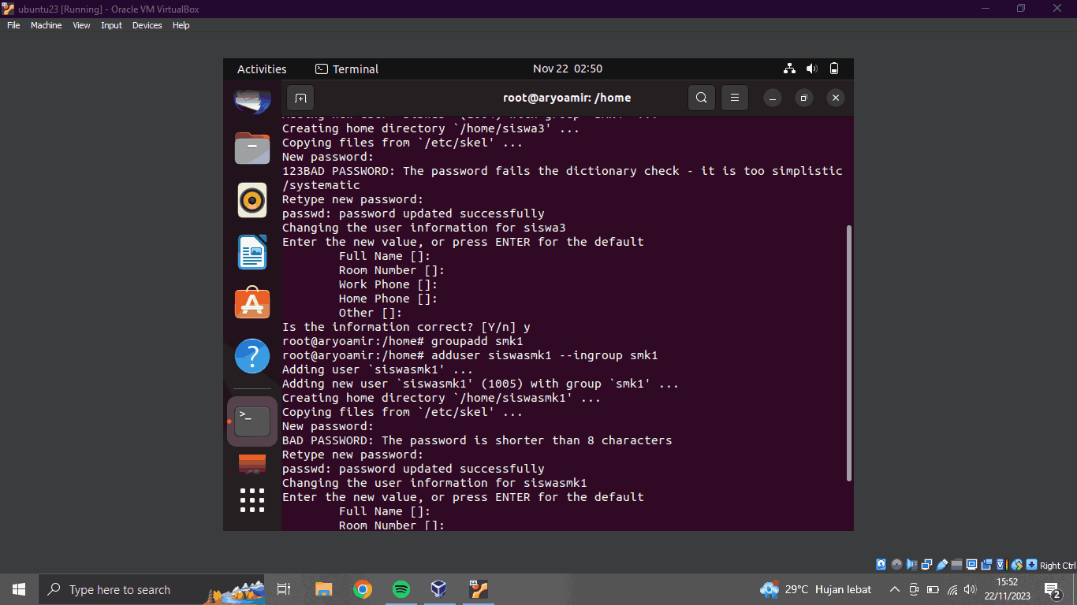Launch LibreOffice Writer from the dock

[252, 252]
